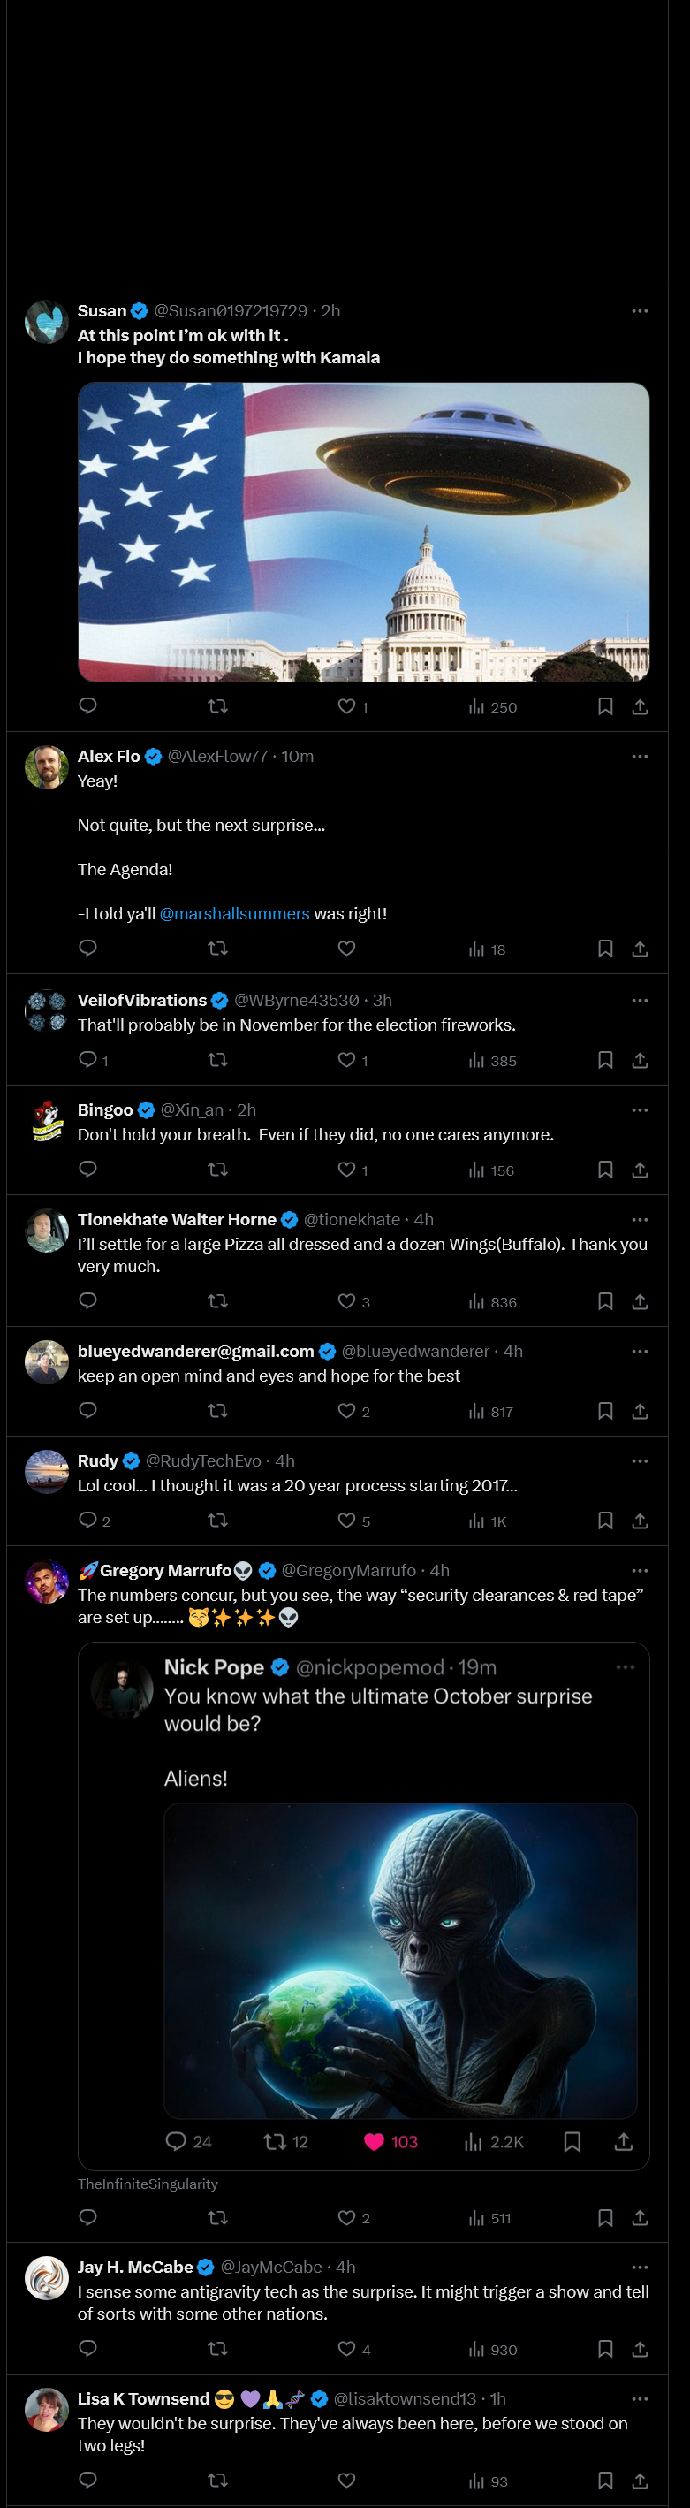
Task: Retweet Tionekhate Walter Horne's pizza reply
Action: 218,1301
